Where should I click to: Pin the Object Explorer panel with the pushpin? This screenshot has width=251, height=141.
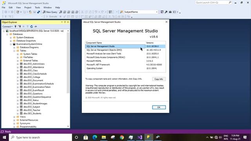tap(65, 22)
